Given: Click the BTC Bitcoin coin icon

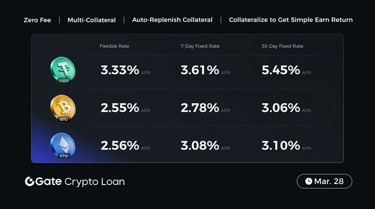Looking at the screenshot, I should click(x=63, y=107).
